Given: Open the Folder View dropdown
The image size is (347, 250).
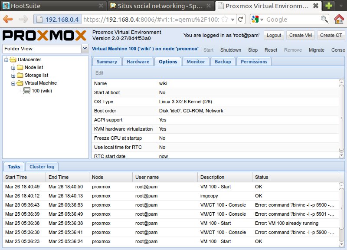Looking at the screenshot, I should [x=85, y=49].
